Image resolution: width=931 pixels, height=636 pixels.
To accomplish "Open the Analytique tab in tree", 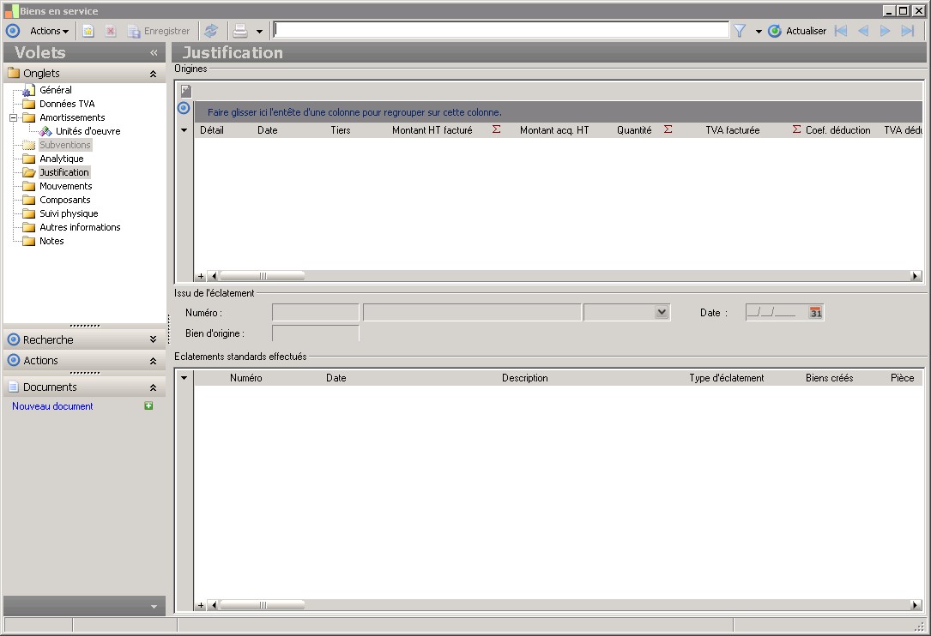I will [61, 159].
